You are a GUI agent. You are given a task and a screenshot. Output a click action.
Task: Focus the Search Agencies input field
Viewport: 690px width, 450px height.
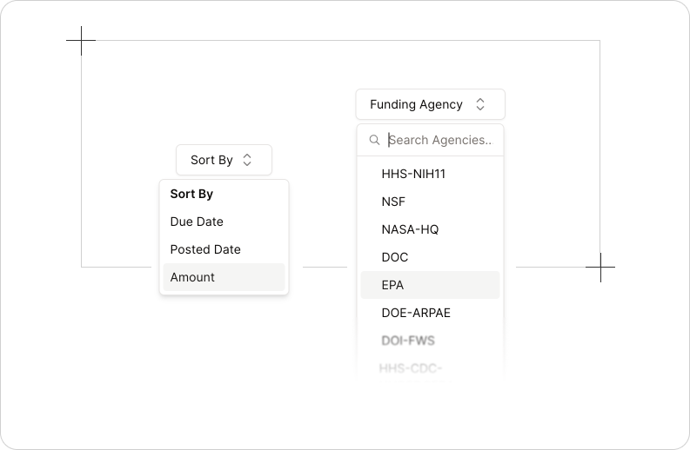pos(440,140)
